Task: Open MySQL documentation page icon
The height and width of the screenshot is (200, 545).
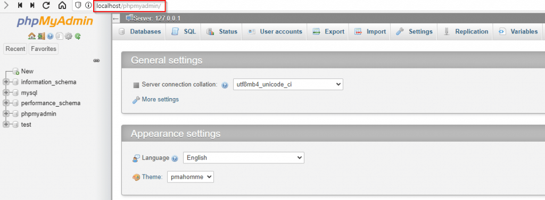Action: click(59, 36)
